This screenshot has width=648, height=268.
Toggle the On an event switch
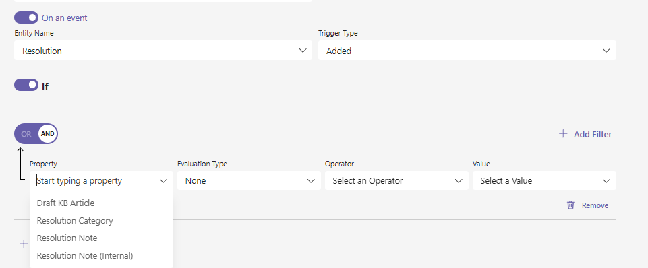(x=26, y=18)
